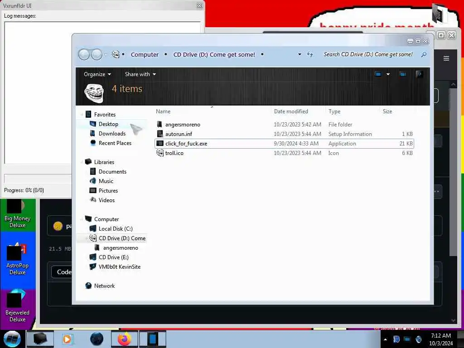Select Local Disk (C:) in the navigation pane
This screenshot has height=348, width=464.
[116, 229]
